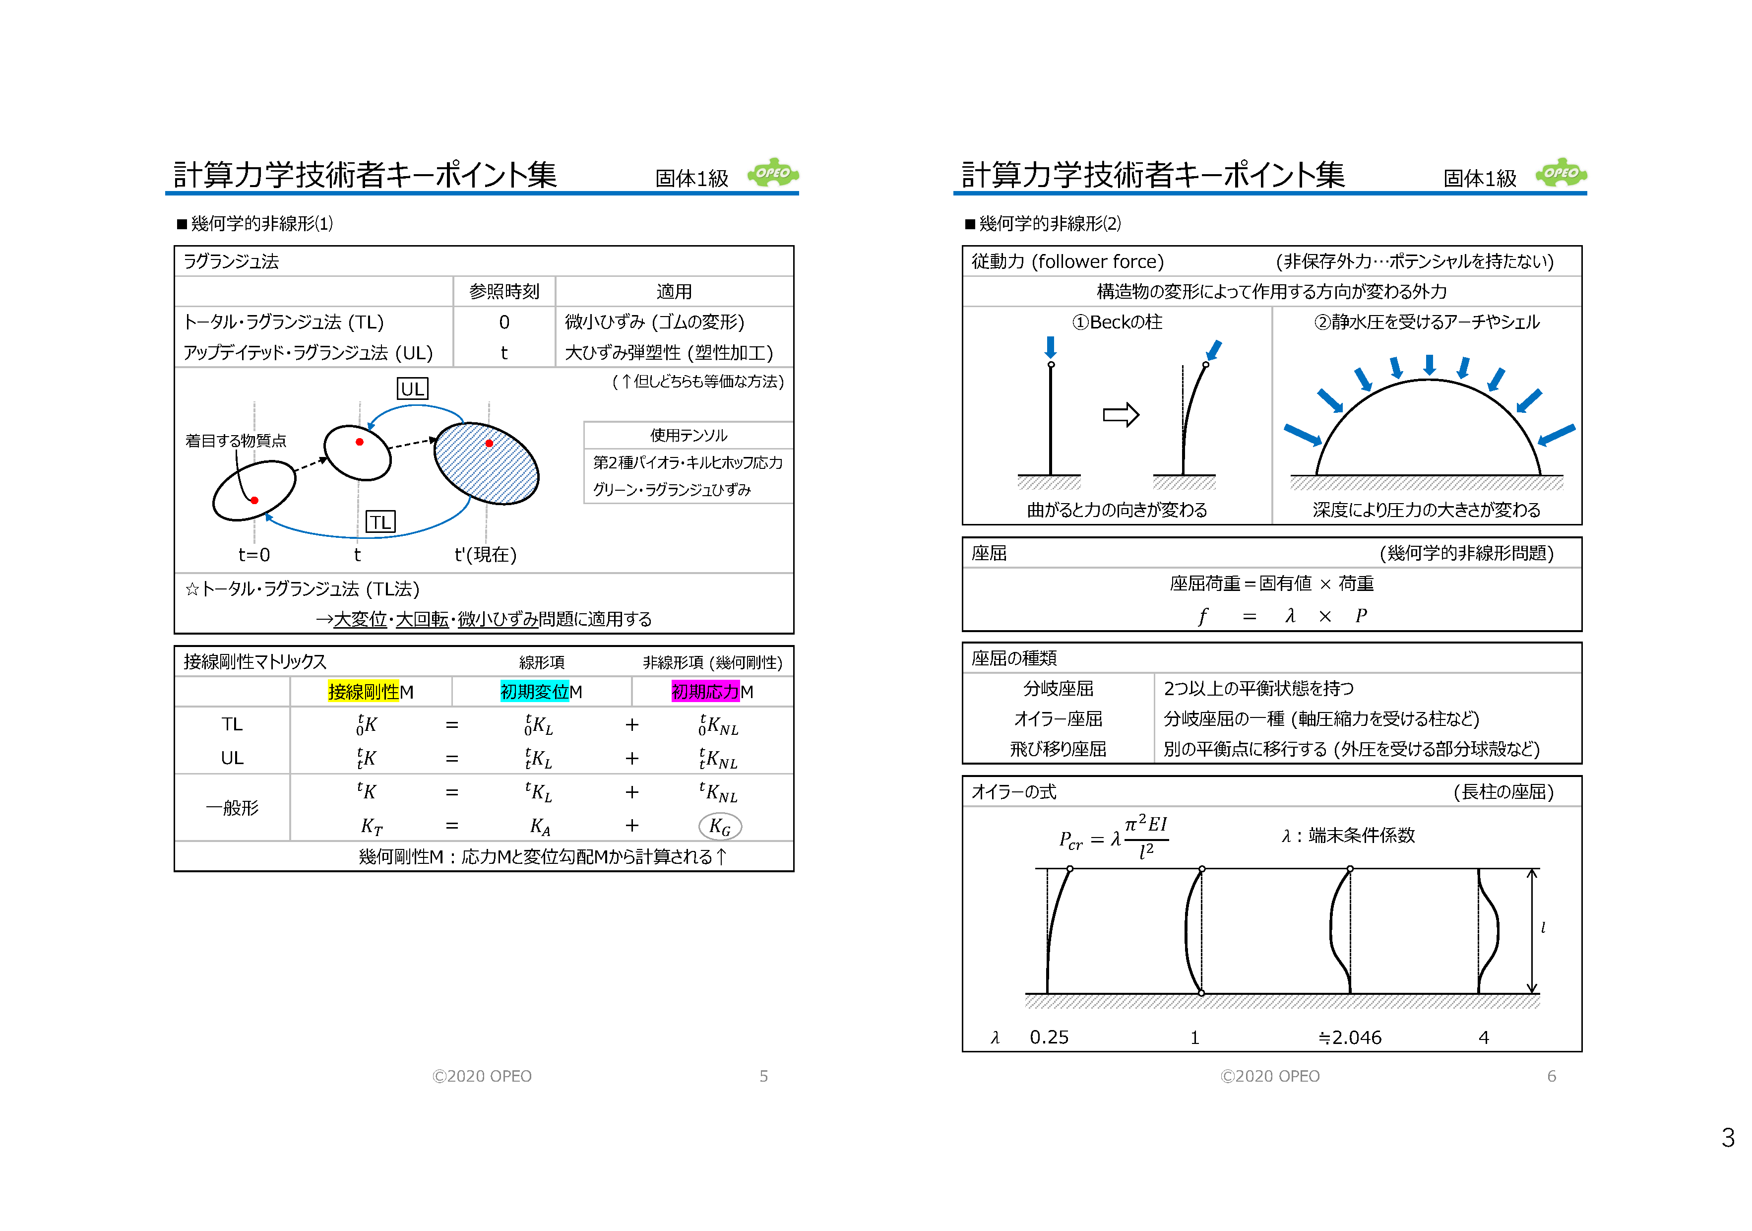Click the hollow right arrow between the Beck columns
Screen dimensions: 1752x1231
(1121, 414)
